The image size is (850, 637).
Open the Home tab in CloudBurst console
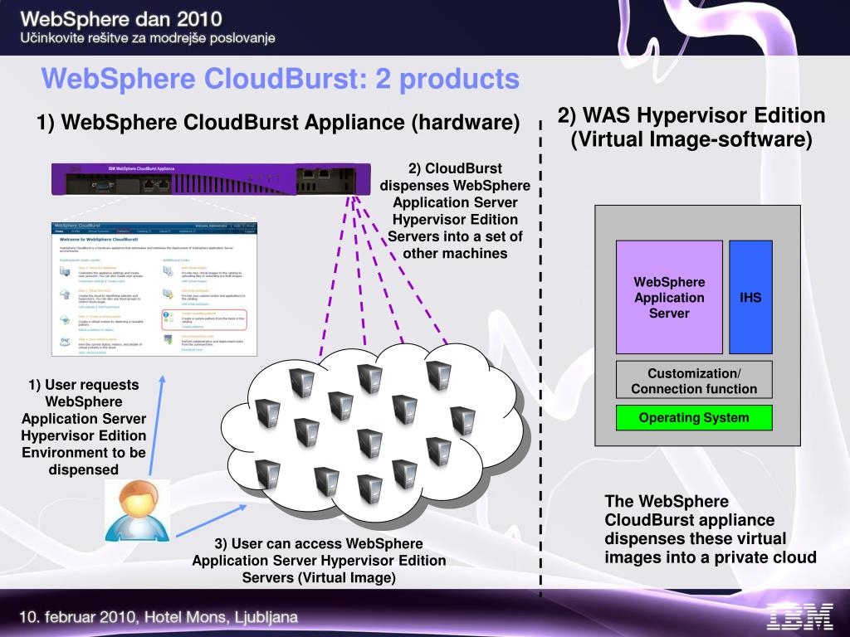(x=59, y=231)
